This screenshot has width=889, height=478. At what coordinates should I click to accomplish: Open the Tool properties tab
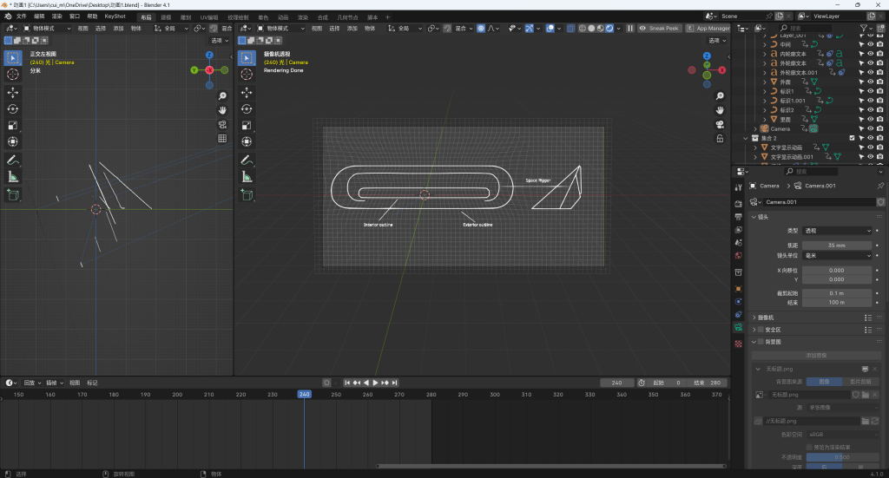(x=738, y=187)
